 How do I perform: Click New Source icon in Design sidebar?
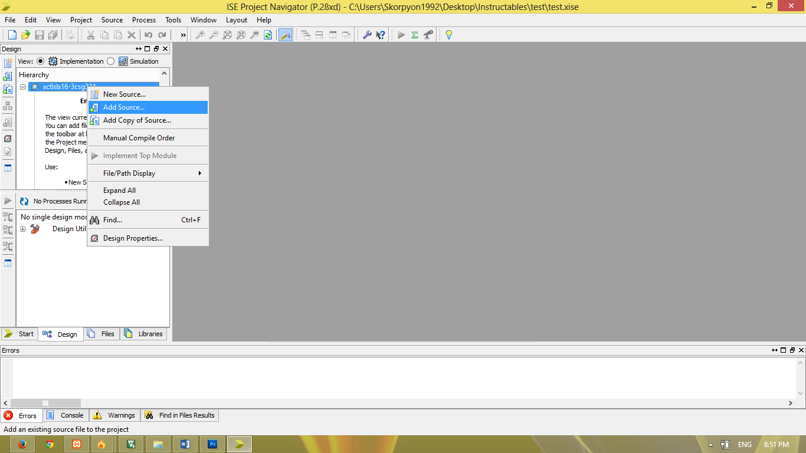(8, 63)
